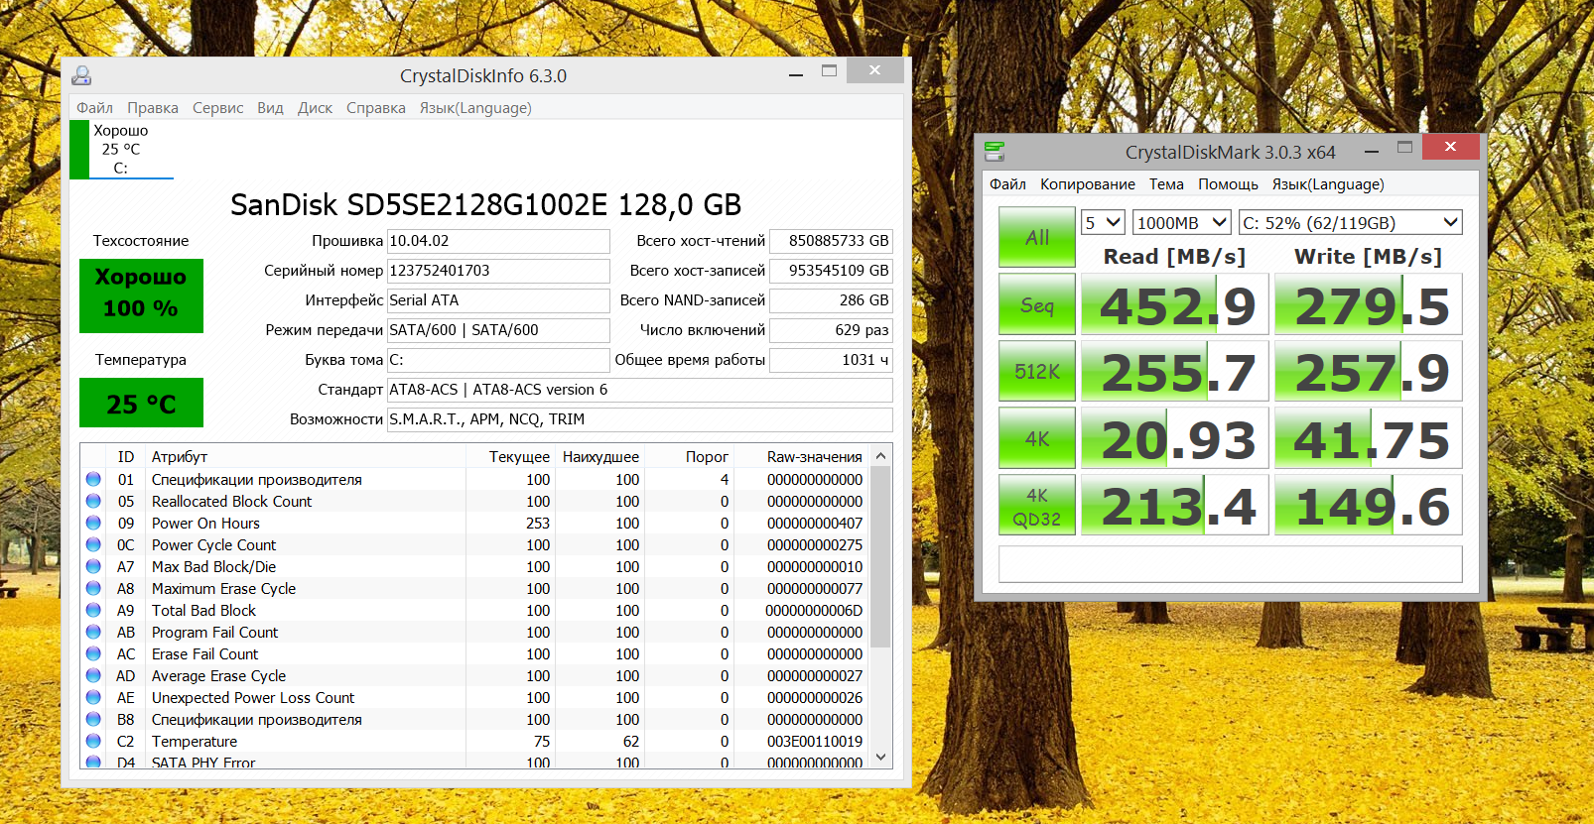Click the Текущее column header
The width and height of the screenshot is (1594, 824).
click(x=510, y=456)
